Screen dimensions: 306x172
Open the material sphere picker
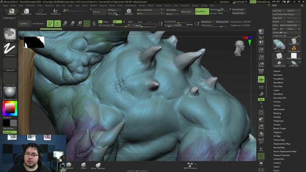[x=10, y=93]
